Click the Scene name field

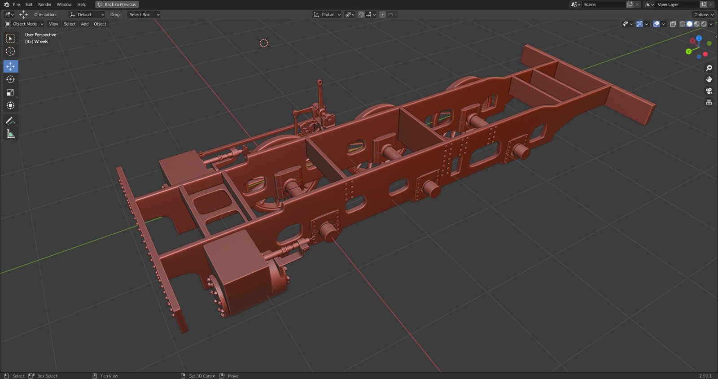coord(603,4)
